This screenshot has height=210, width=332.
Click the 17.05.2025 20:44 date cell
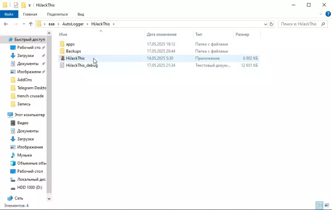coord(161,51)
